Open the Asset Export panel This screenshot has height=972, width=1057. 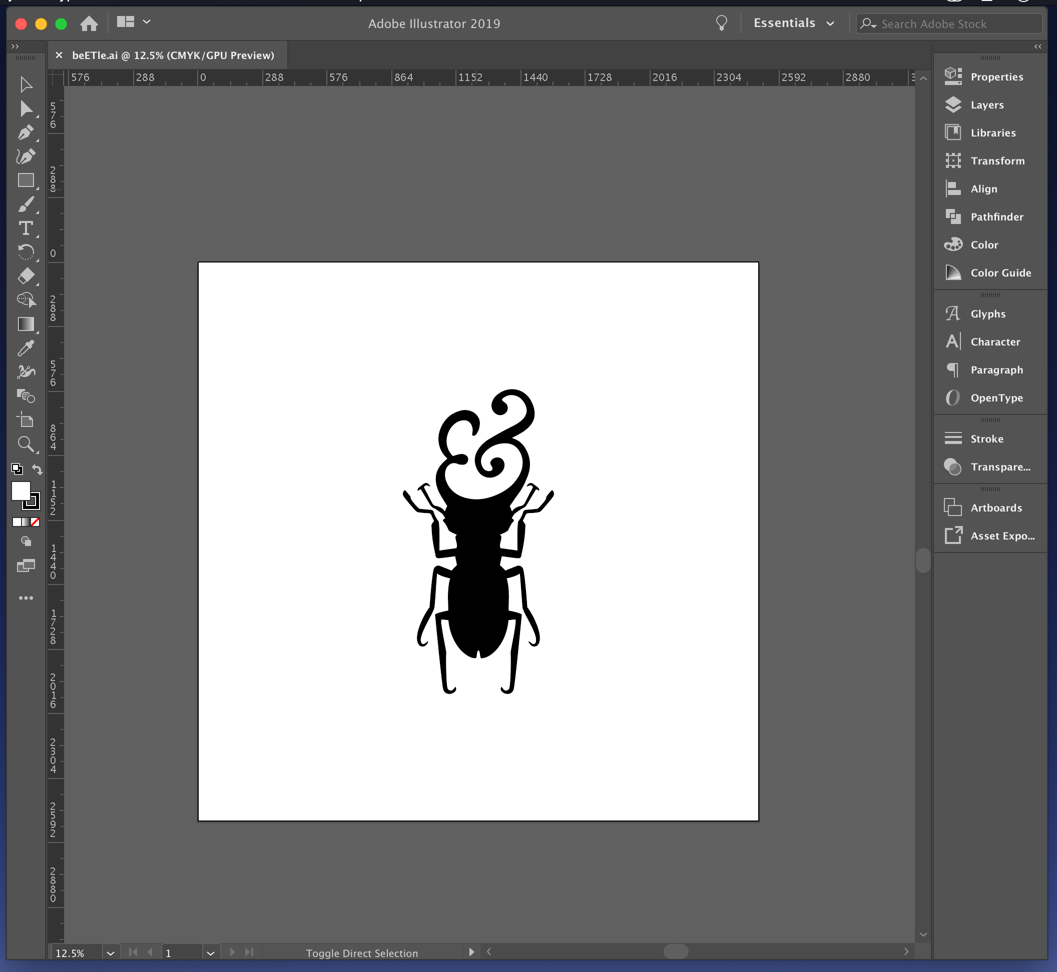(990, 536)
